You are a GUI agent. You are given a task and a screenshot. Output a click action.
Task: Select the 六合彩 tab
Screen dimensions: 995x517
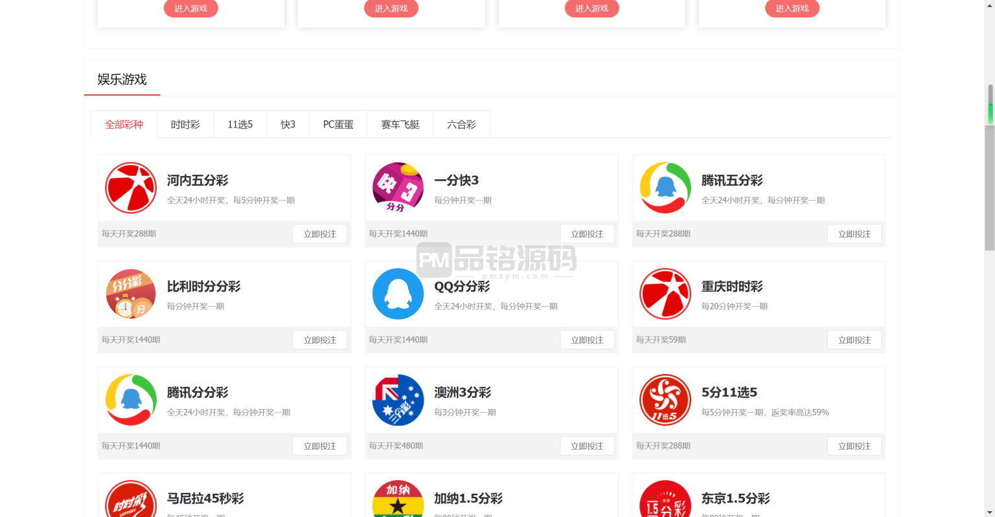point(461,124)
